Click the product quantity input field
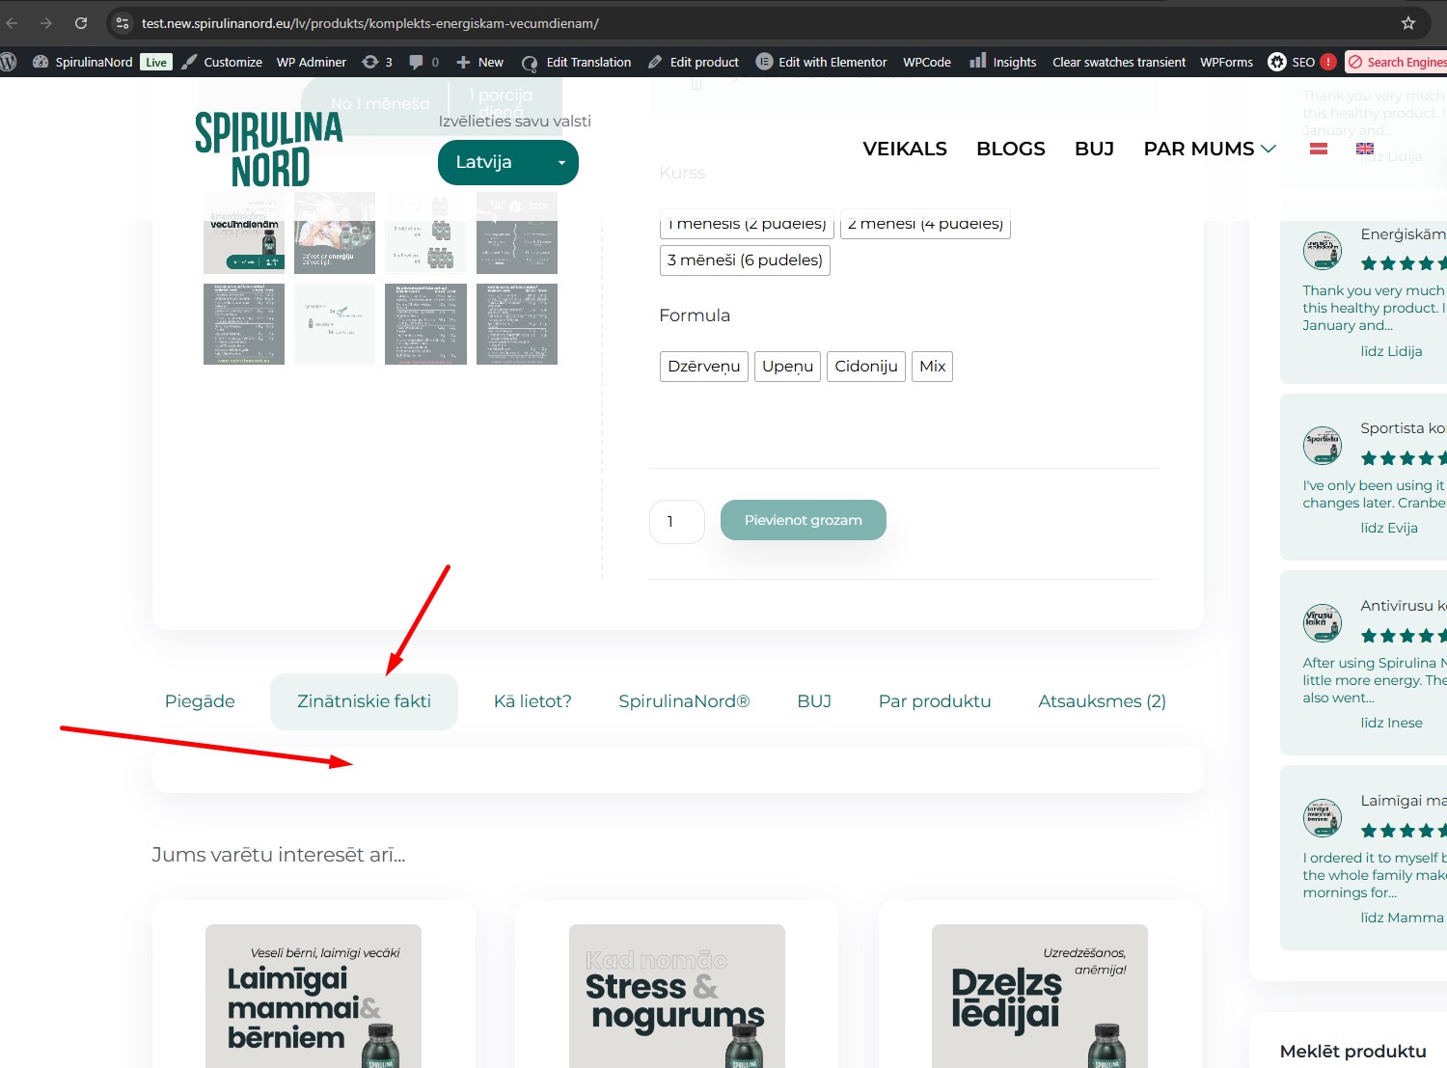 676,522
